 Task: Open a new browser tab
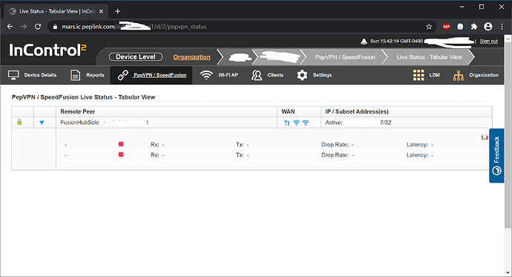point(117,11)
